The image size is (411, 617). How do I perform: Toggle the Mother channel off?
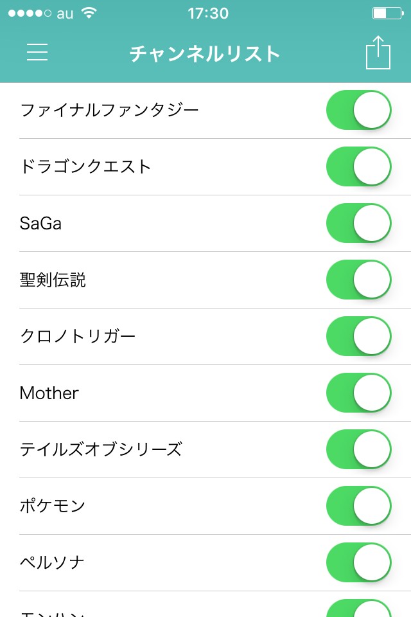tap(359, 393)
